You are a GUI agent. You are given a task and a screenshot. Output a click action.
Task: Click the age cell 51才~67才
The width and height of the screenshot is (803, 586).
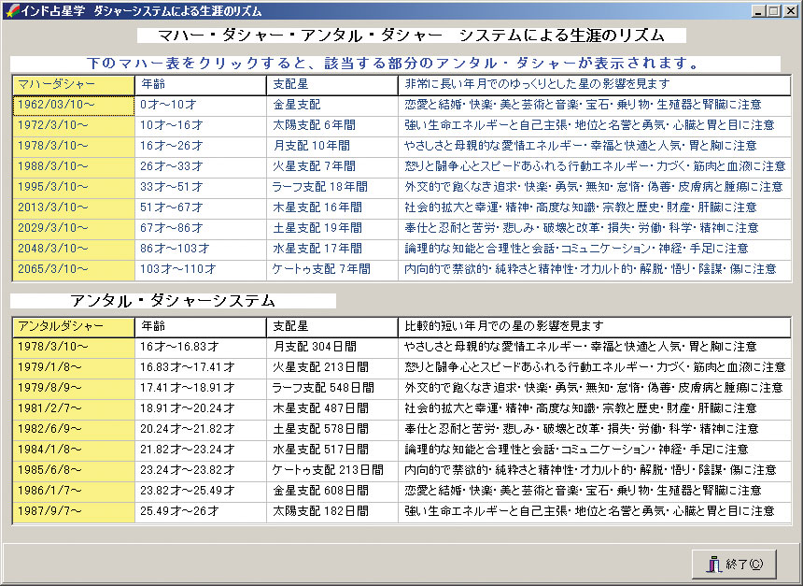201,208
